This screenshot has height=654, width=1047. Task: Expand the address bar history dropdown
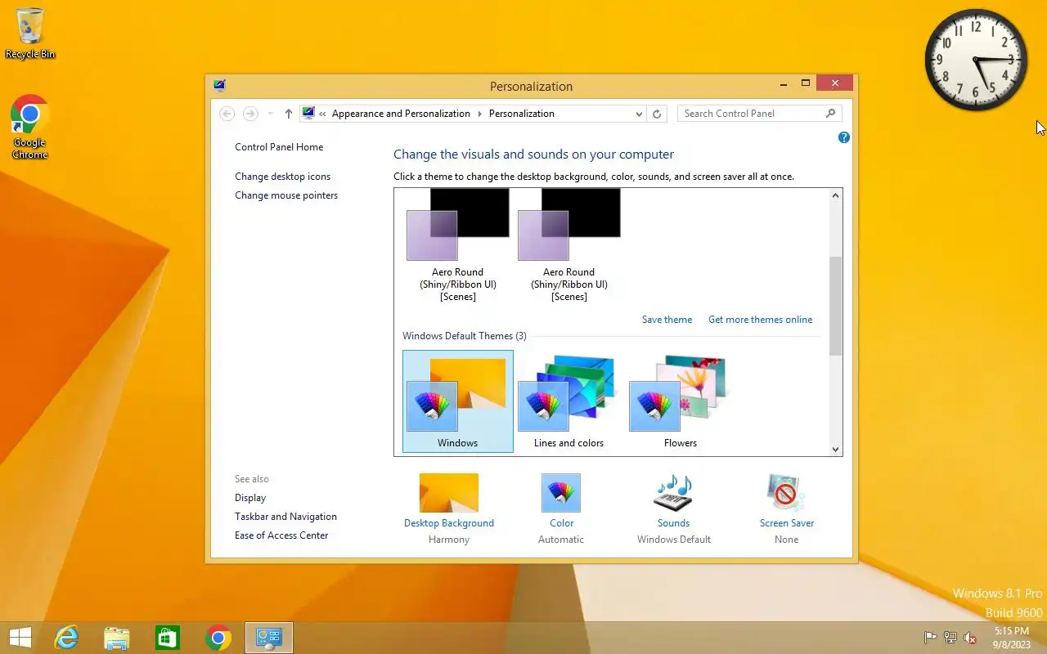[639, 114]
